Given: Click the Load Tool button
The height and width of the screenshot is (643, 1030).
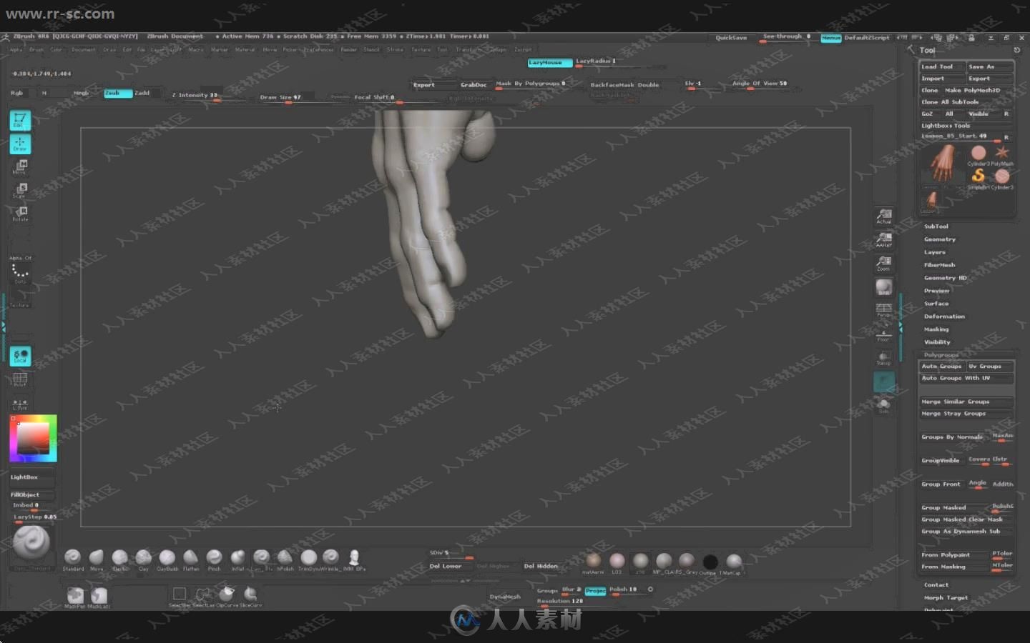Looking at the screenshot, I should (941, 66).
